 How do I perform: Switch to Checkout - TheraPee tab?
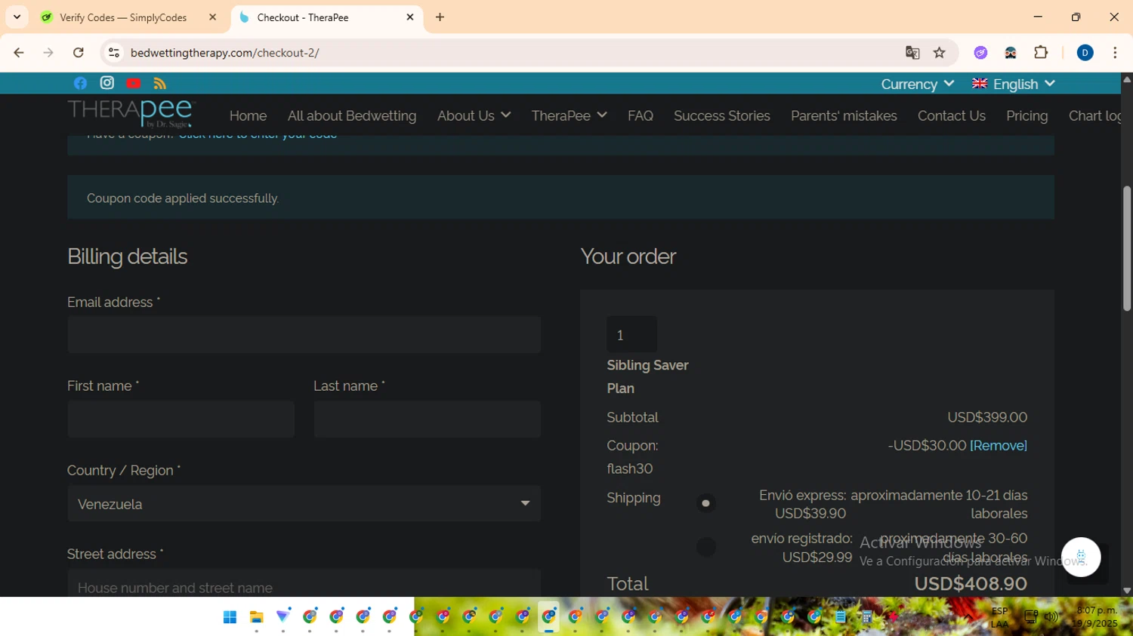[x=326, y=17]
